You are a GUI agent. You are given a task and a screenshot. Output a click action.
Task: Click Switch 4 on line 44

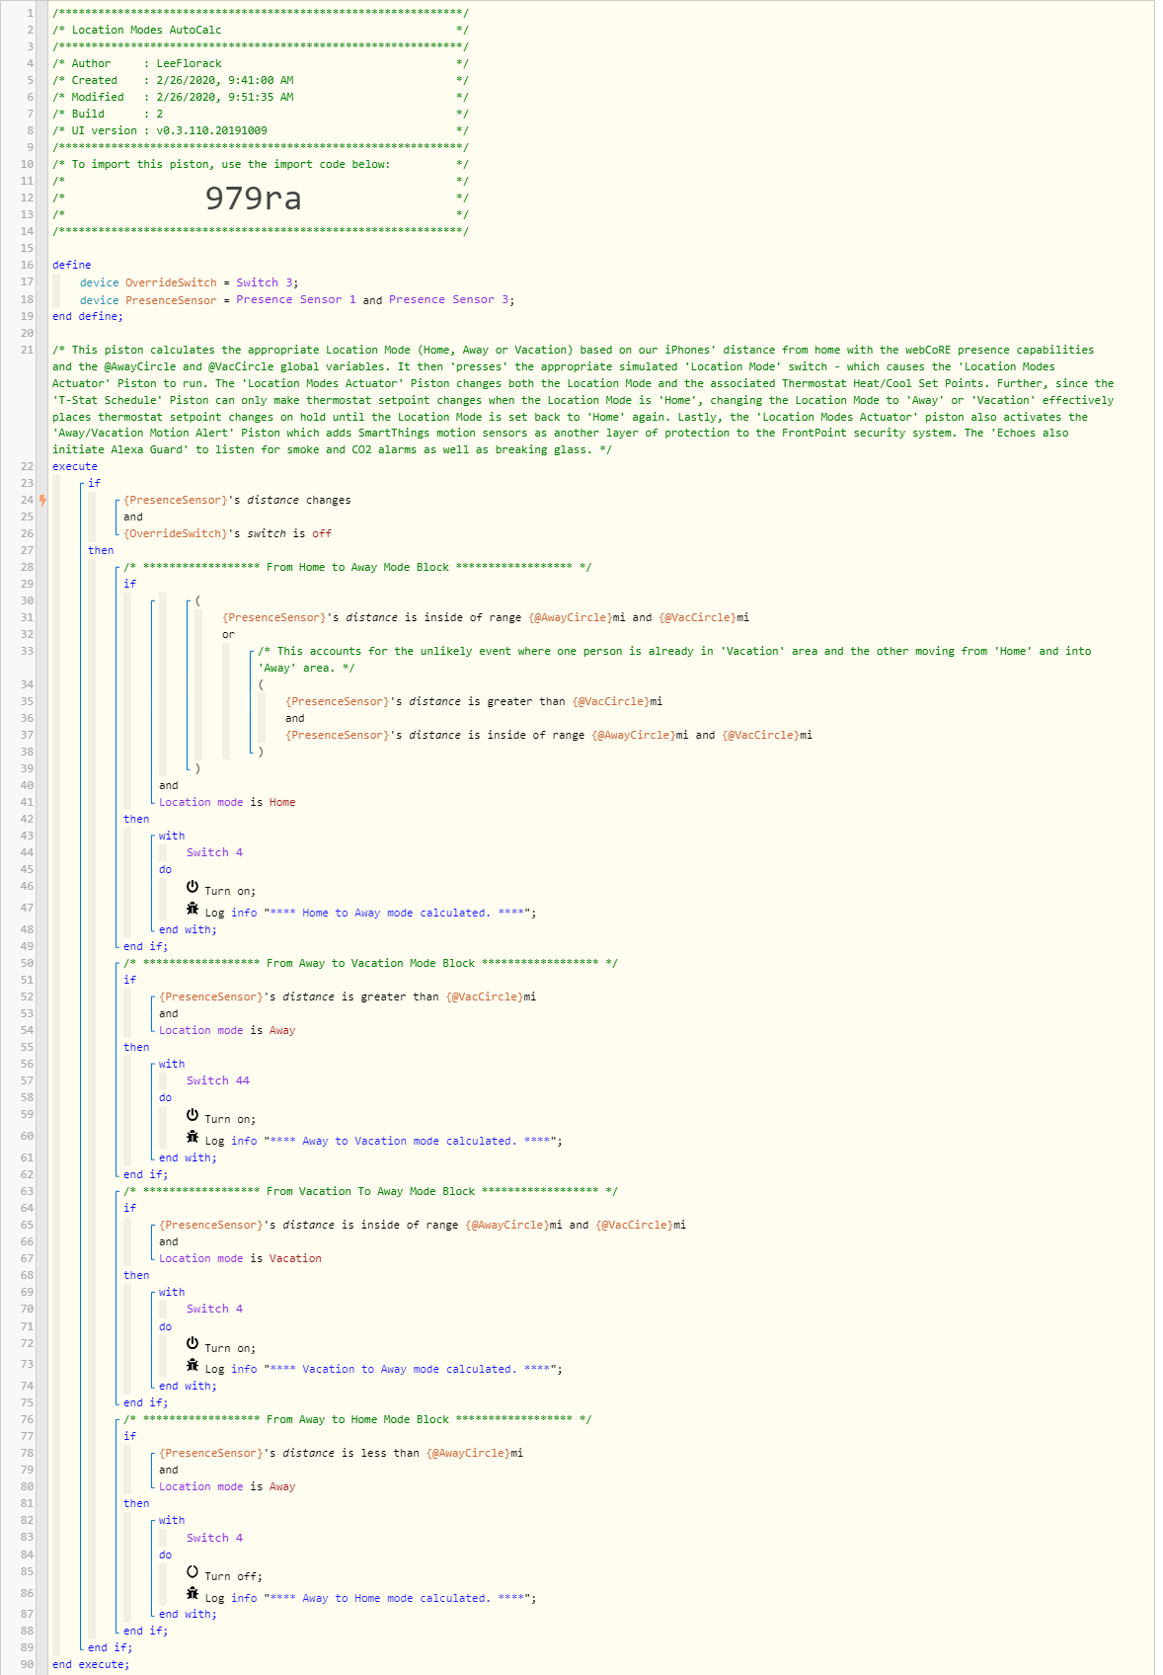[x=214, y=852]
